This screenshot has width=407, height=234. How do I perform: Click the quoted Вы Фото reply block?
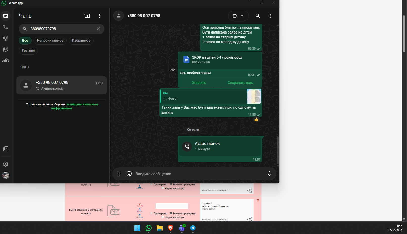[x=211, y=96]
